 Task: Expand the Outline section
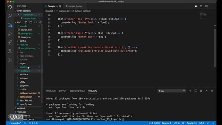[x=21, y=108]
